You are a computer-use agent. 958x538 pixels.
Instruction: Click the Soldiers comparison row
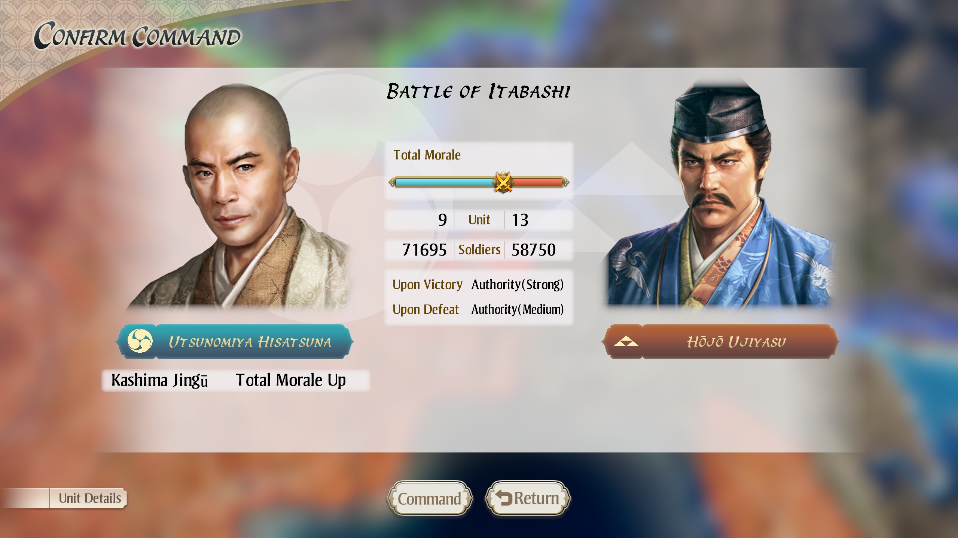(479, 250)
